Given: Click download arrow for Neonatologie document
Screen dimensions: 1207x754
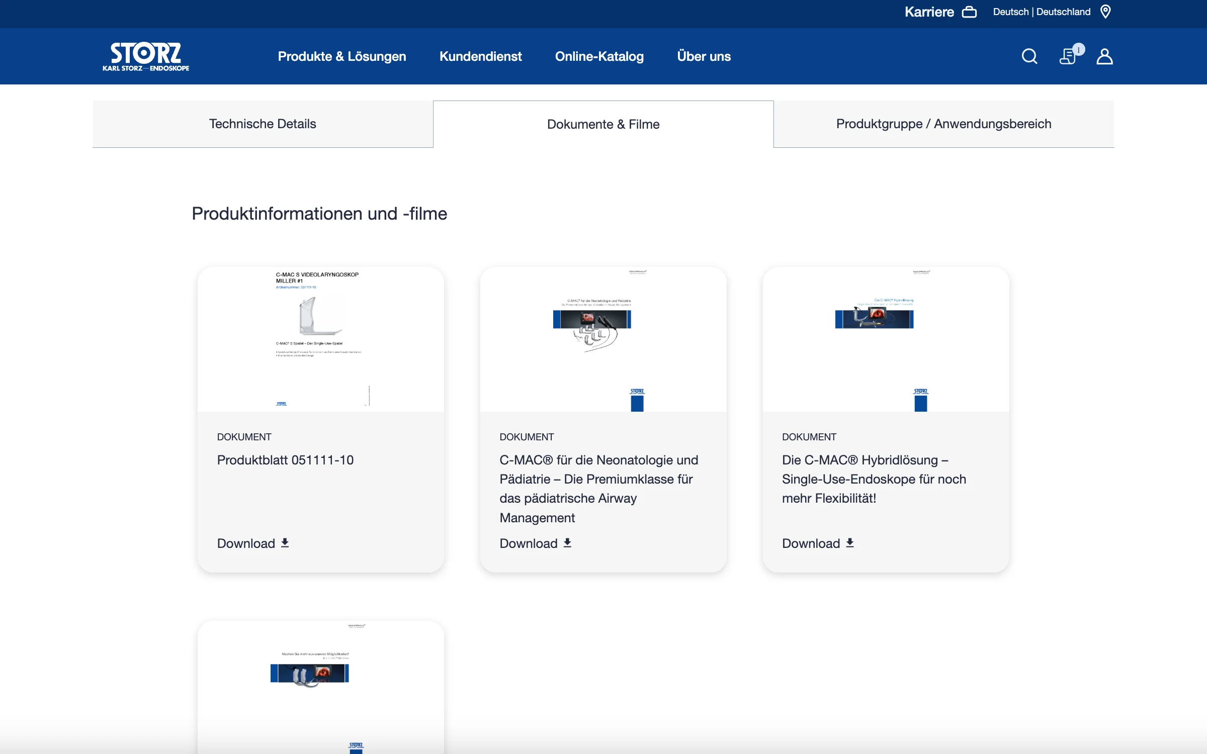Looking at the screenshot, I should (x=567, y=543).
